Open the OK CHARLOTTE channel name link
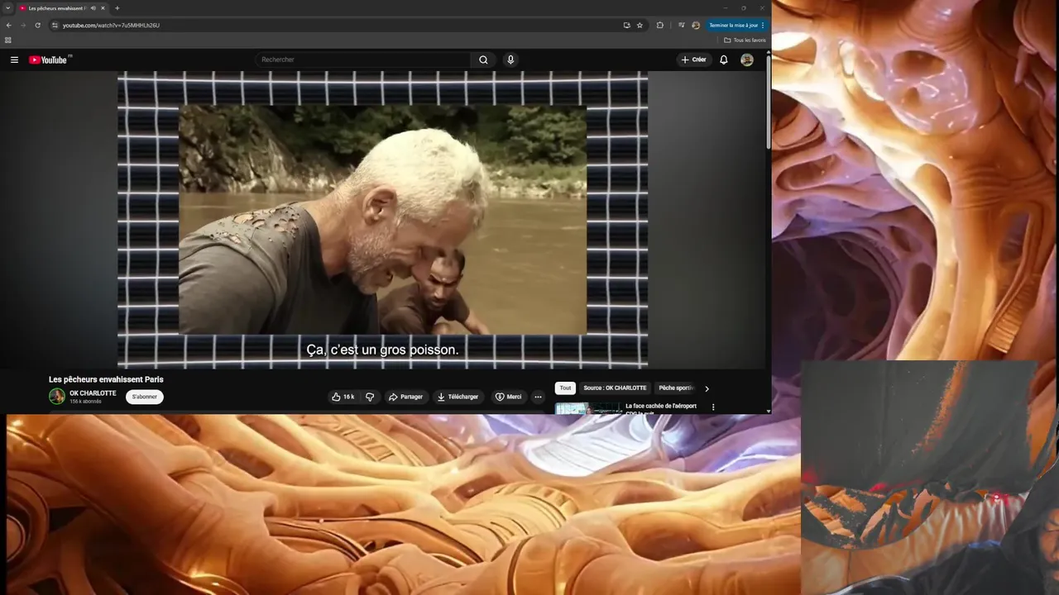The image size is (1059, 595). (x=93, y=393)
